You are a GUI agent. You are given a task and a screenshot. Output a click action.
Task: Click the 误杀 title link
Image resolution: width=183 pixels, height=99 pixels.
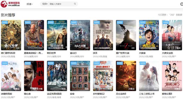click(x=95, y=53)
